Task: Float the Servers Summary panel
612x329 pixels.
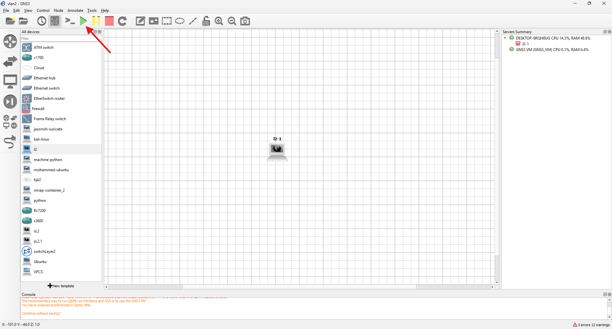Action: (605, 32)
